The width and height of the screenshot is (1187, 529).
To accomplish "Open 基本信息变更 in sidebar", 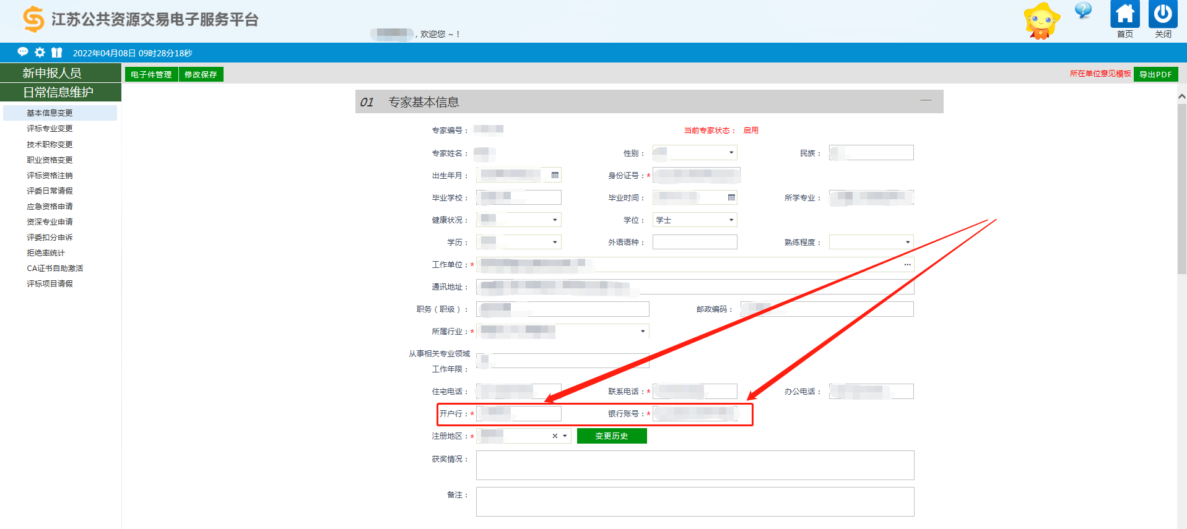I will point(60,113).
